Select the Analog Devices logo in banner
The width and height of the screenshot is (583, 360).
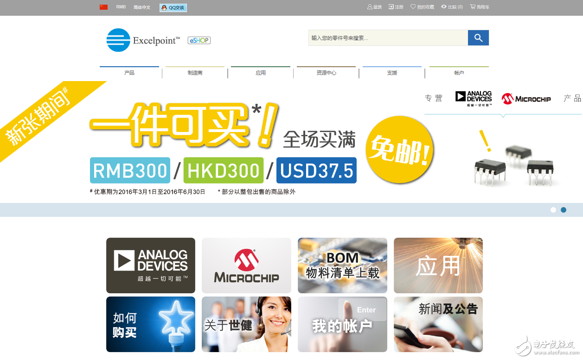click(x=473, y=98)
